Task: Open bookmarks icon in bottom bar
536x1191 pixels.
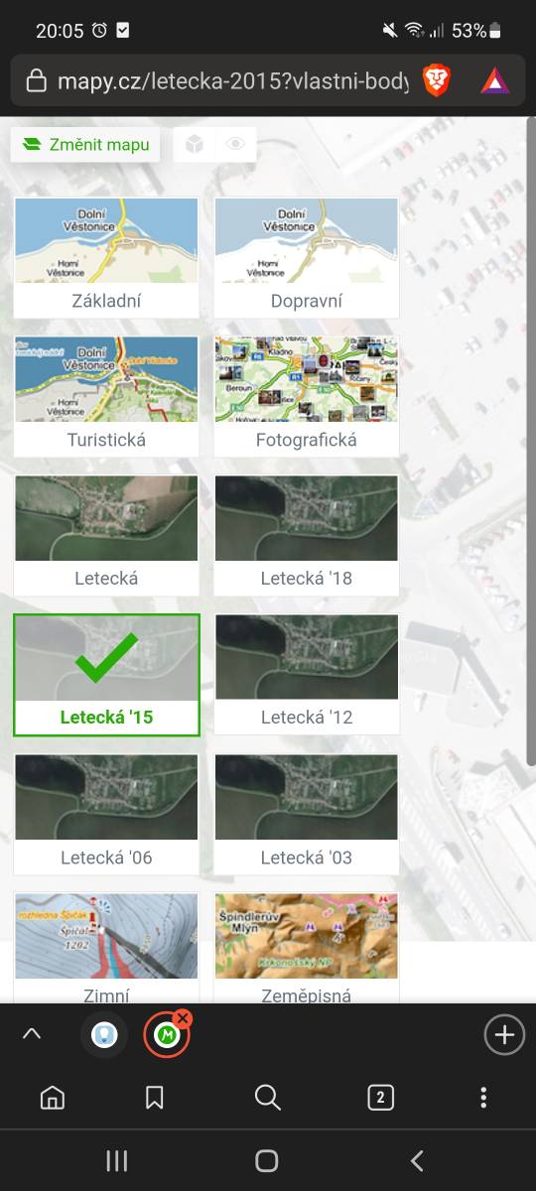Action: (154, 1097)
